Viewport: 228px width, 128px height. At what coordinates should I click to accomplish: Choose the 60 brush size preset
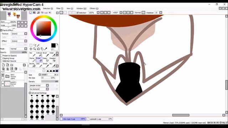tap(32, 107)
